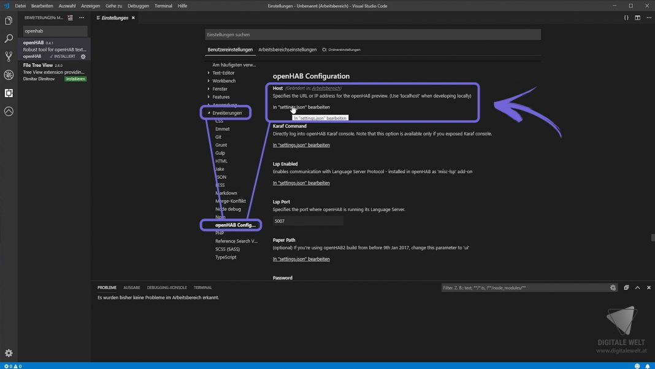Viewport: 655px width, 369px height.
Task: Open settings.json link under Karaf Command
Action: click(301, 145)
